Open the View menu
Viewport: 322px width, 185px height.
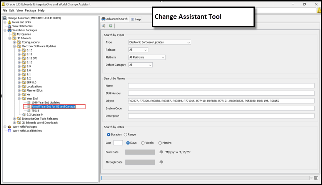[x=20, y=10]
